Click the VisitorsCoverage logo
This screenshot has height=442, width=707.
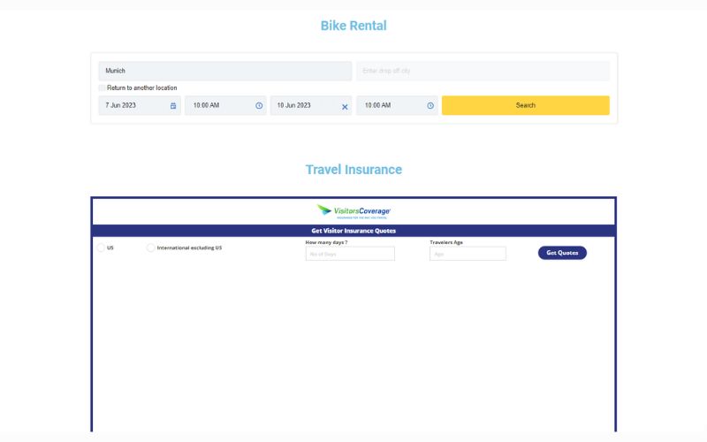(353, 211)
